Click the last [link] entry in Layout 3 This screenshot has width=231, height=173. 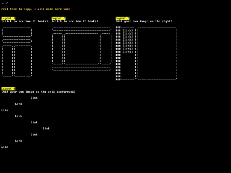[128, 52]
